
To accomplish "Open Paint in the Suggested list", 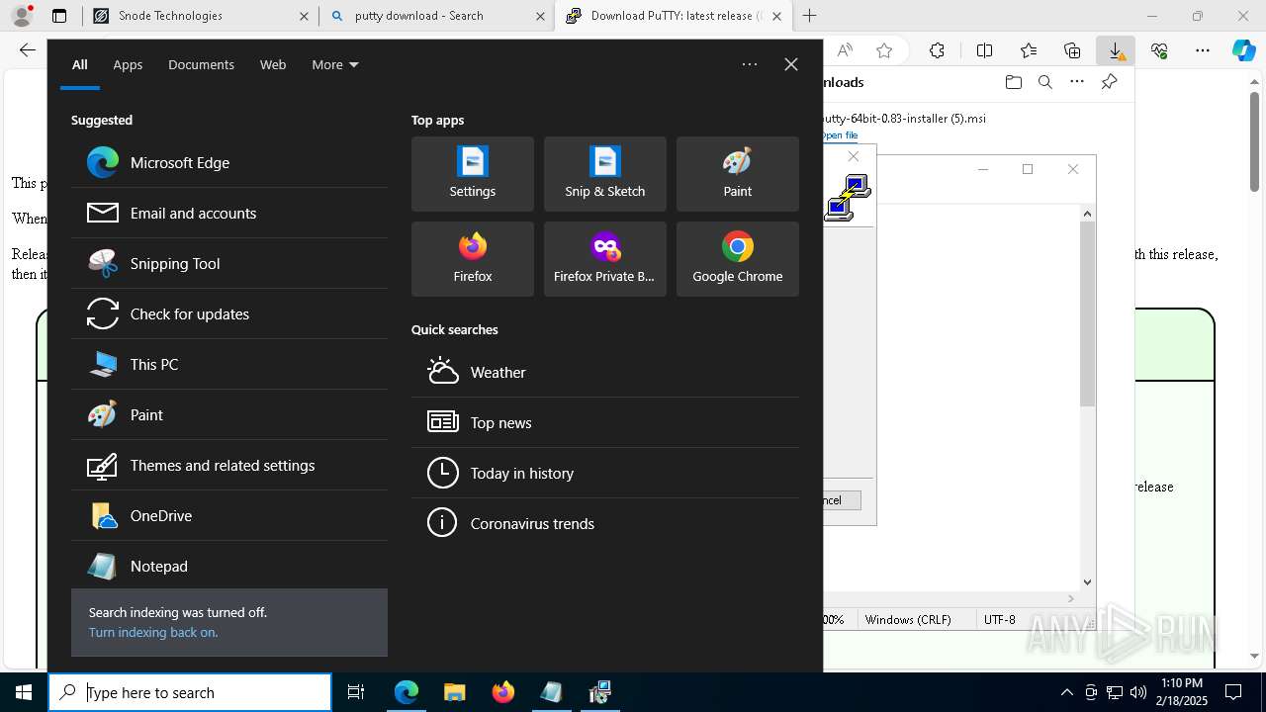I will point(228,414).
